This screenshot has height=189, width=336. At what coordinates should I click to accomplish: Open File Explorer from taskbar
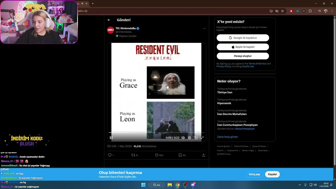(170, 185)
